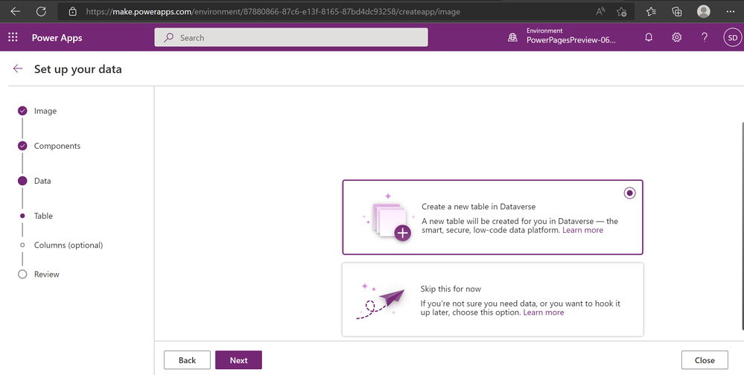Click the browser address bar URL
The height and width of the screenshot is (375, 744).
pos(273,11)
